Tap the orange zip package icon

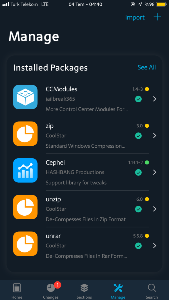pyautogui.click(x=25, y=134)
